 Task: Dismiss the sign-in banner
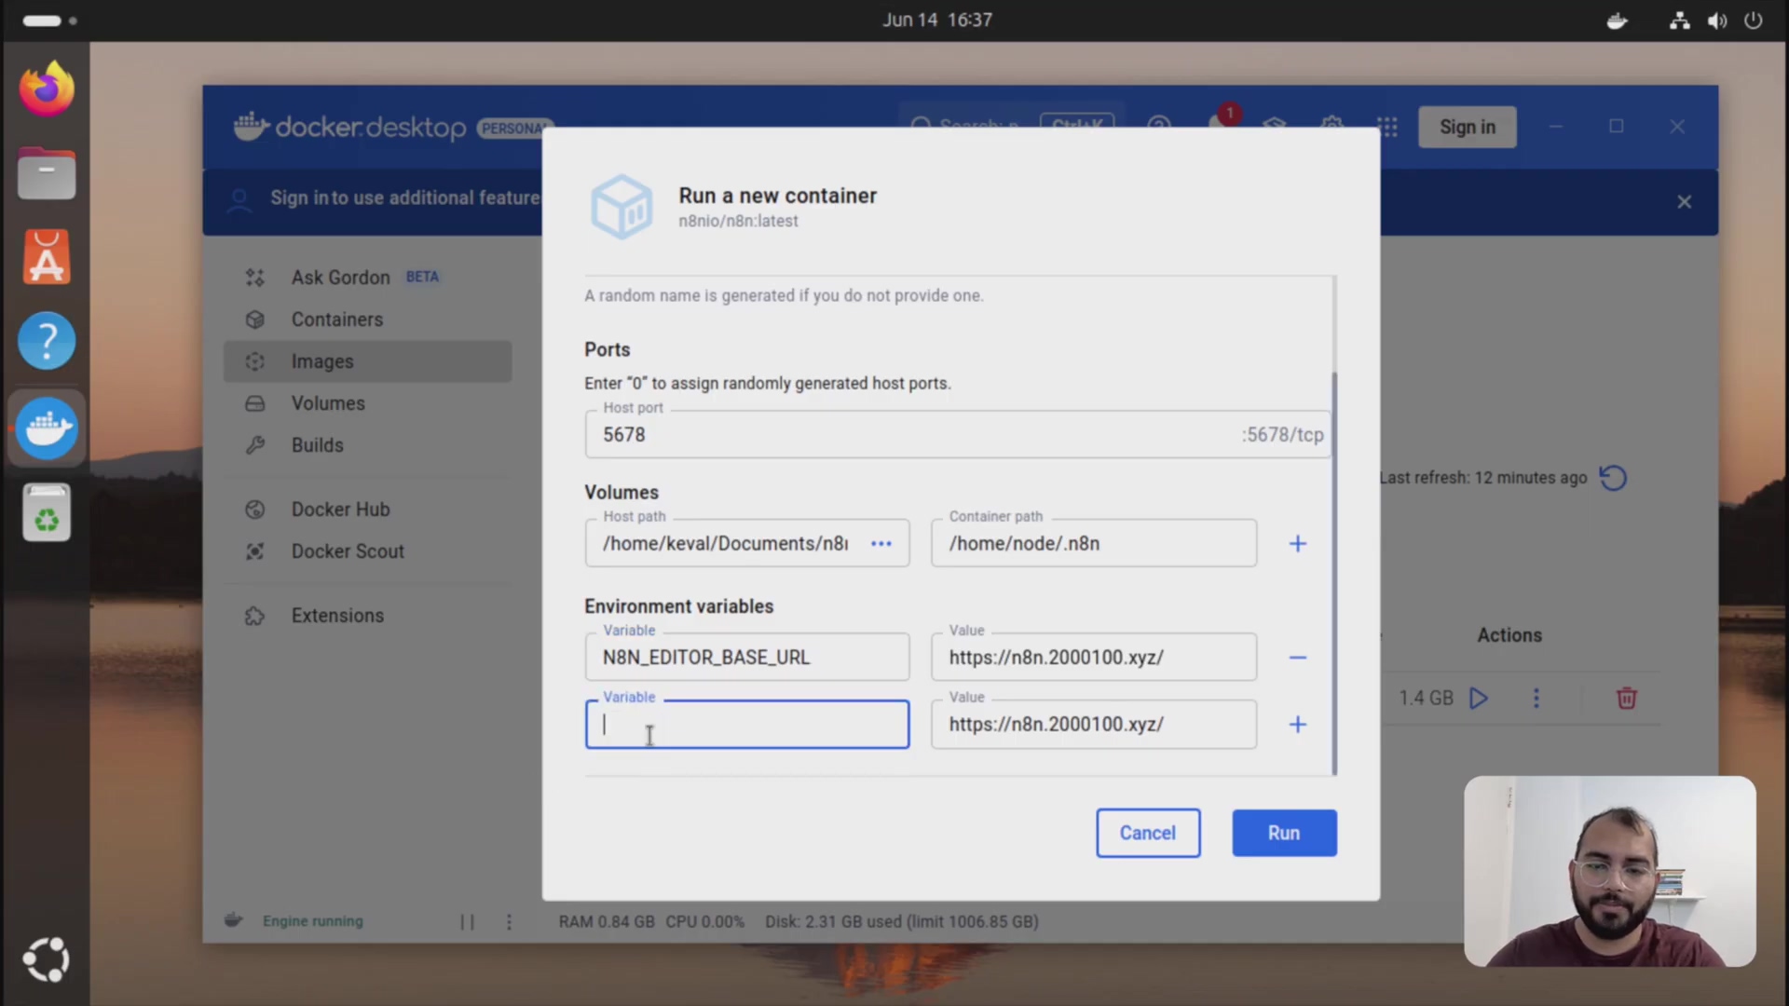coord(1684,202)
